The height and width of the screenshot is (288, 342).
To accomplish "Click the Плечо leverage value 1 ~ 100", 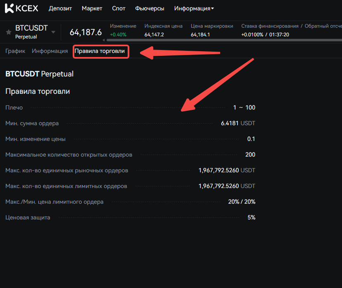I will click(244, 107).
